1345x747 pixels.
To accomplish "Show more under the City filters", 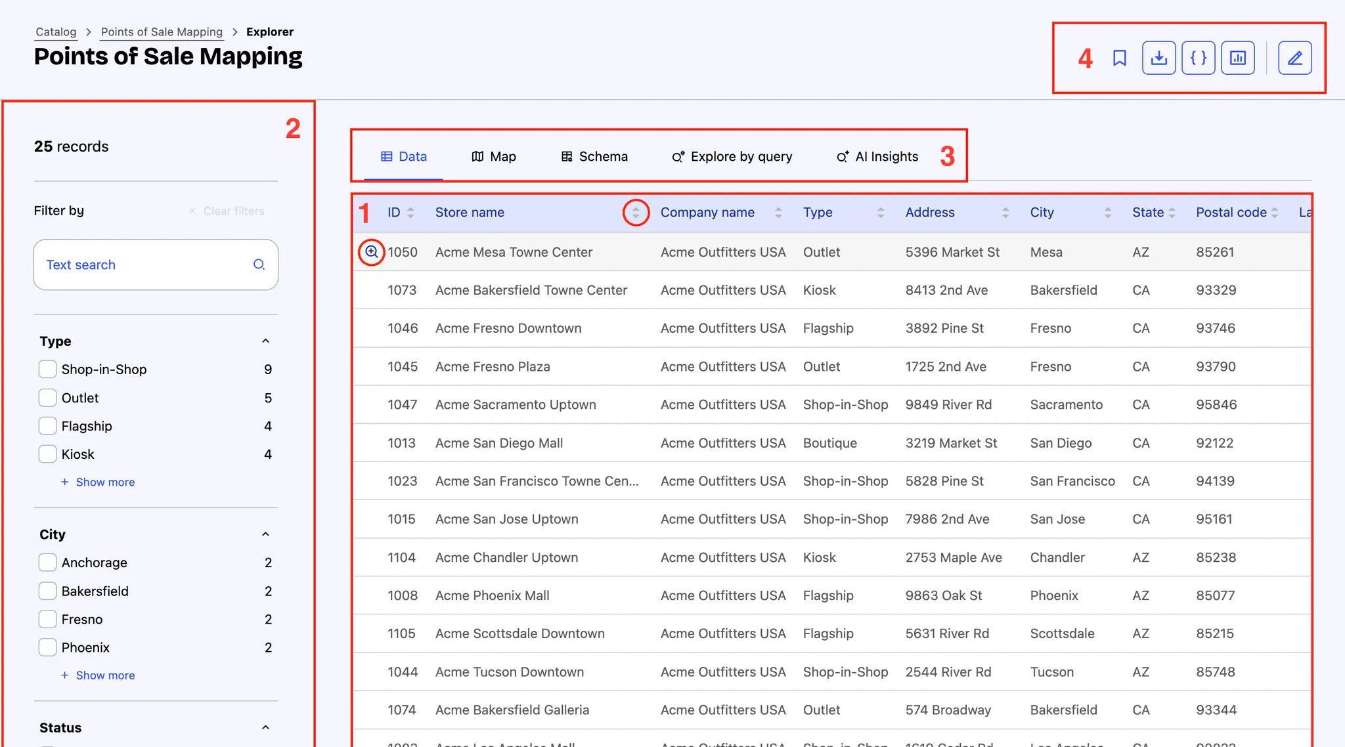I will [x=104, y=675].
